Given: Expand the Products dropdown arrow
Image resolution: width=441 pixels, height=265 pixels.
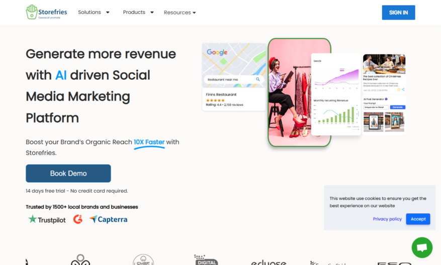Looking at the screenshot, I should click(152, 13).
